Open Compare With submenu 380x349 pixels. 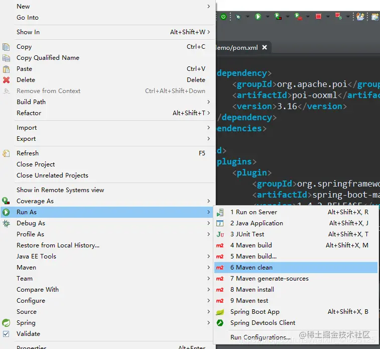(x=108, y=290)
